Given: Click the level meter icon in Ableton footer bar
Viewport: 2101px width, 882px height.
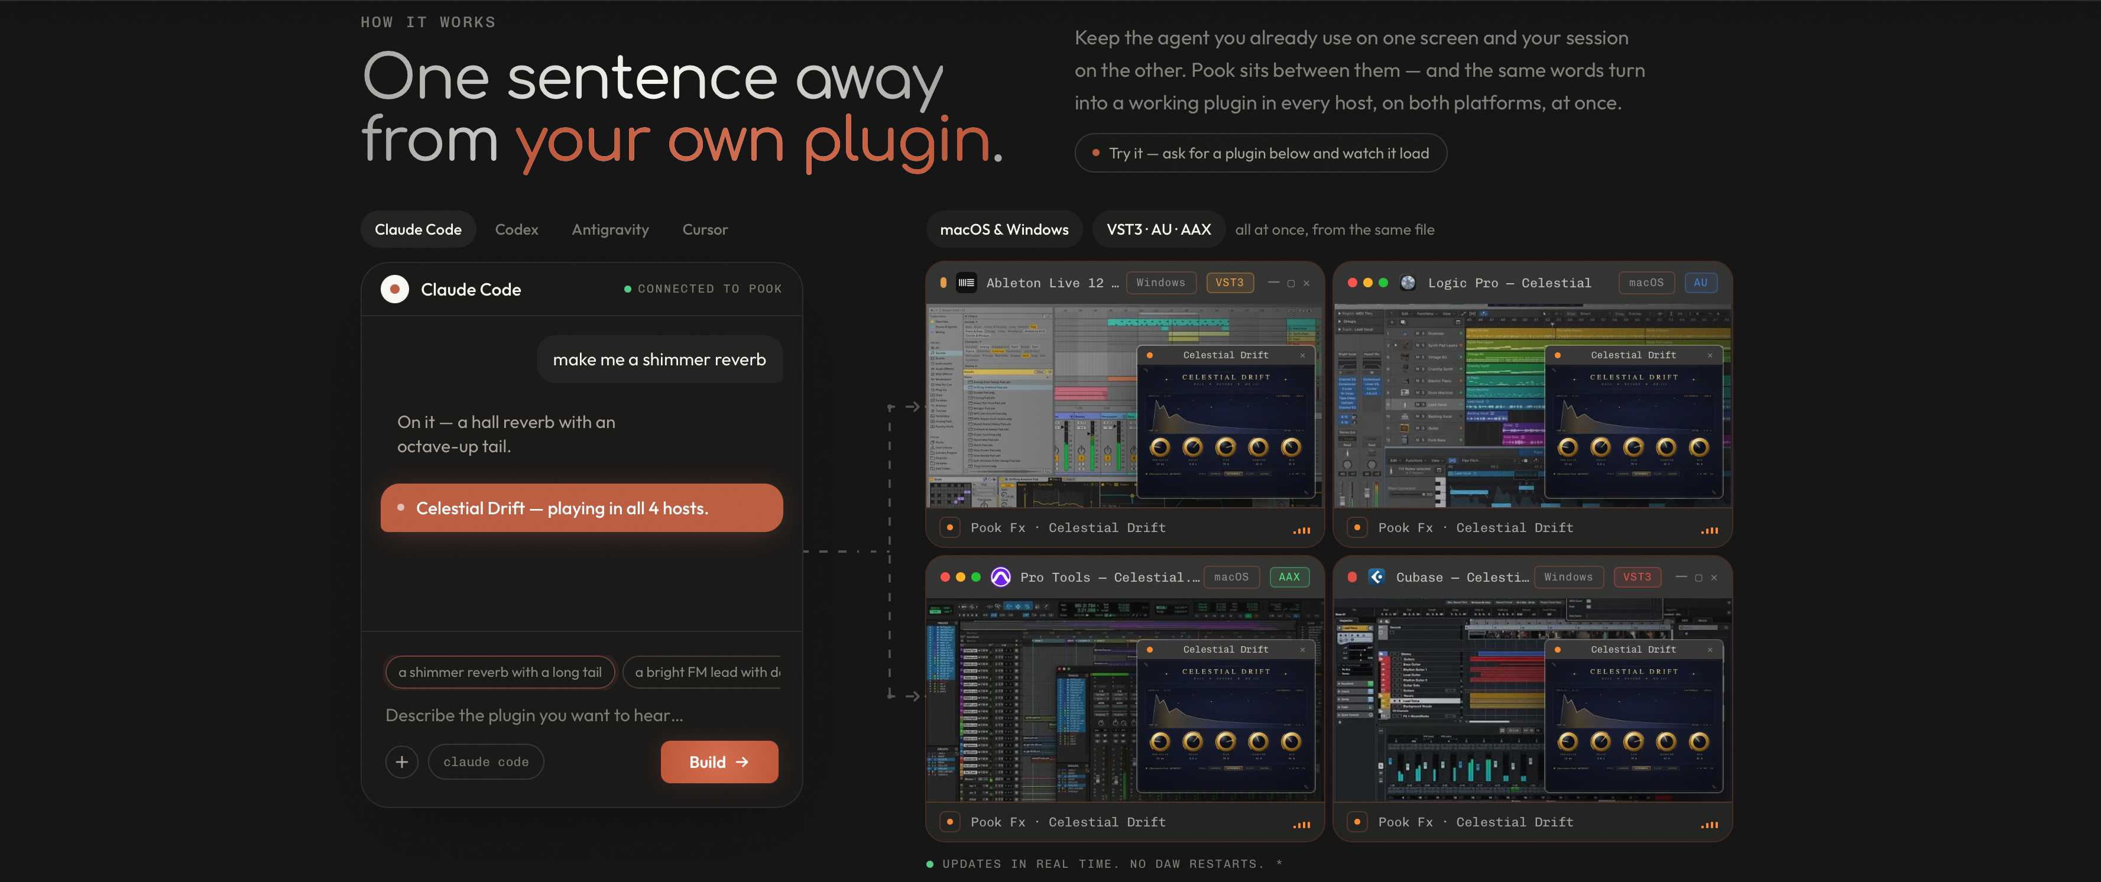Looking at the screenshot, I should [x=1302, y=530].
